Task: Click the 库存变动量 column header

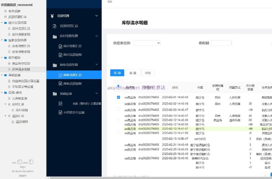Action: (x=250, y=87)
